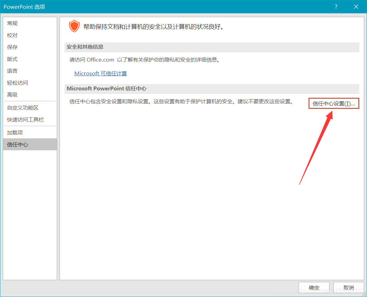Close the PowerPoint 选项 dialog

356,7
